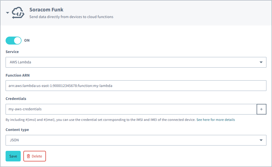This screenshot has height=167, width=272.
Task: Click the plus button next to my-aws-credentials
Action: [262, 109]
